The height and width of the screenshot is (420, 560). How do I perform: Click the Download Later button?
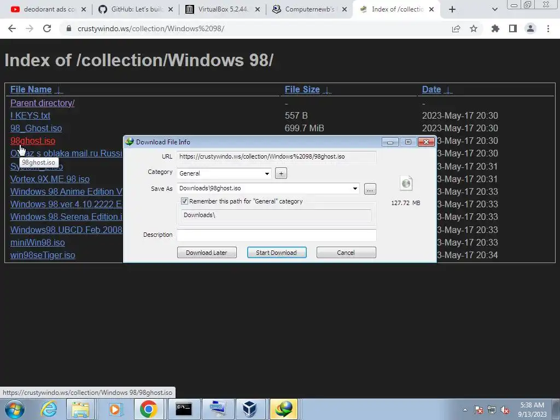(207, 253)
